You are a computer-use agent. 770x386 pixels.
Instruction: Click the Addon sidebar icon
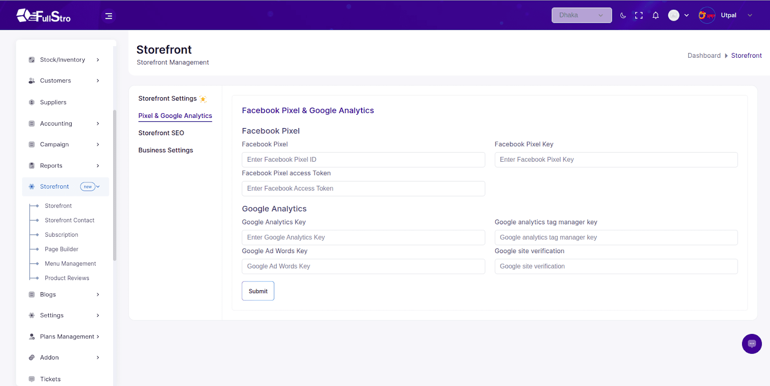[x=32, y=358]
